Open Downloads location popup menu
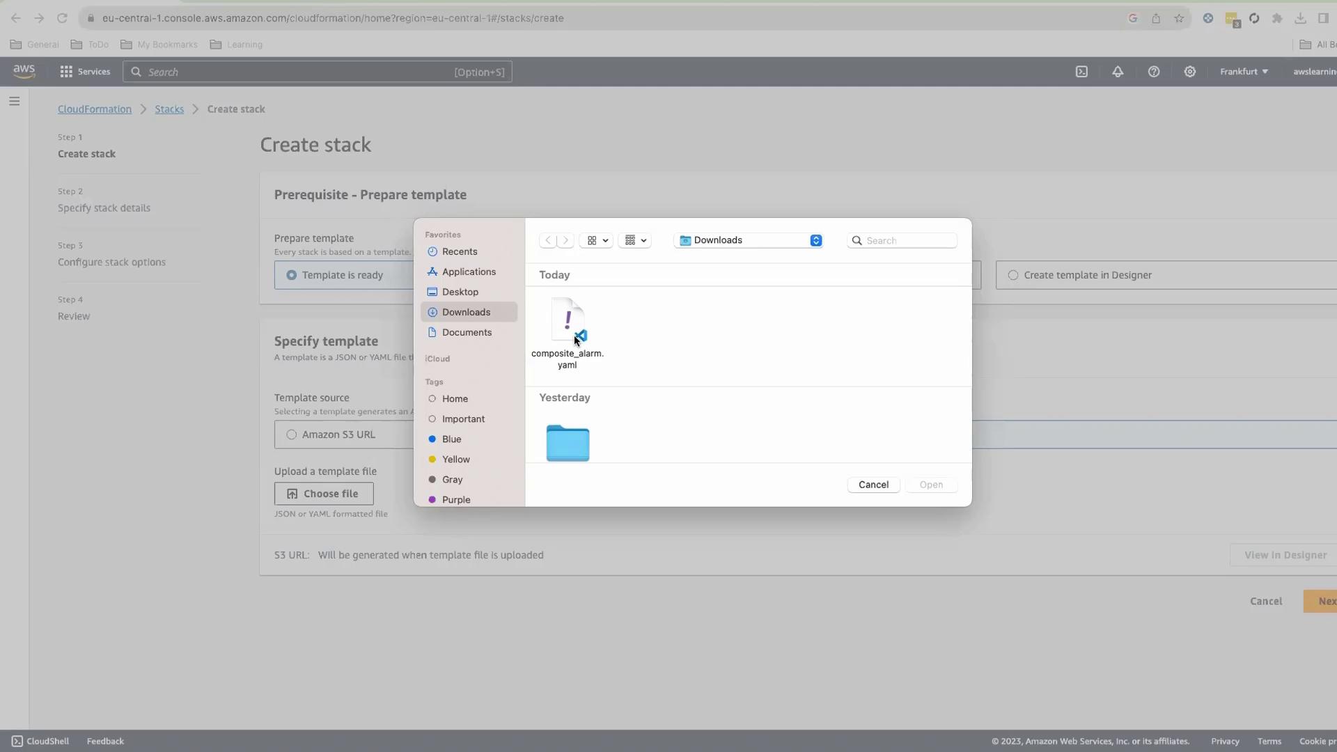This screenshot has height=752, width=1337. (x=749, y=240)
